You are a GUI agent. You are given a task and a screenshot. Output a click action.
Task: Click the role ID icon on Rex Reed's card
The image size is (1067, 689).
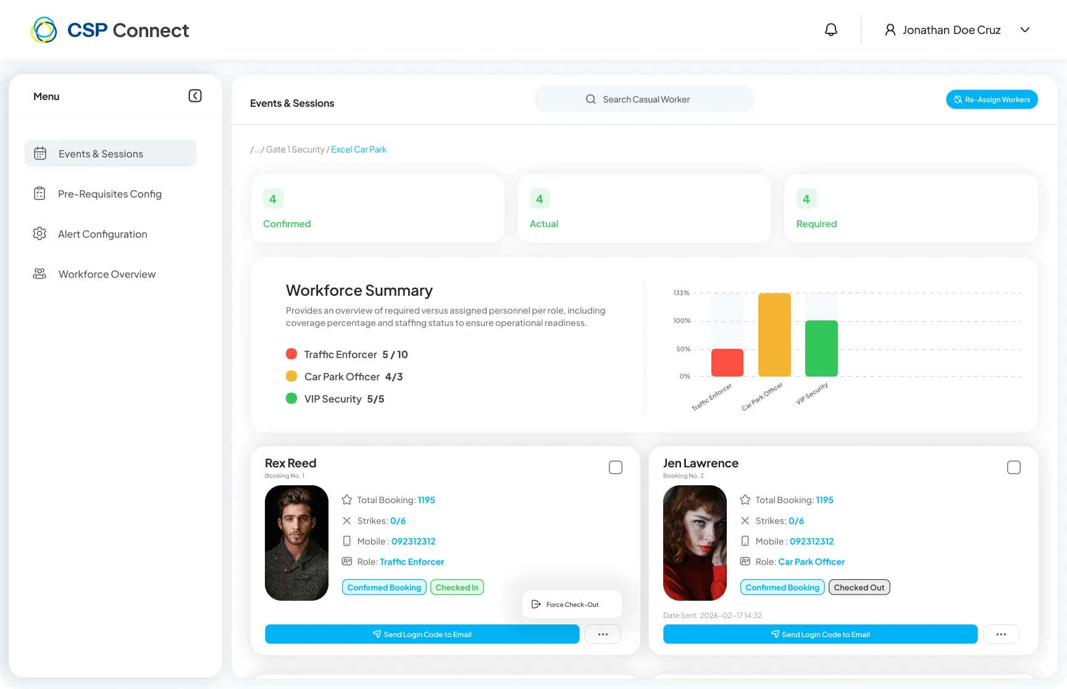[347, 561]
